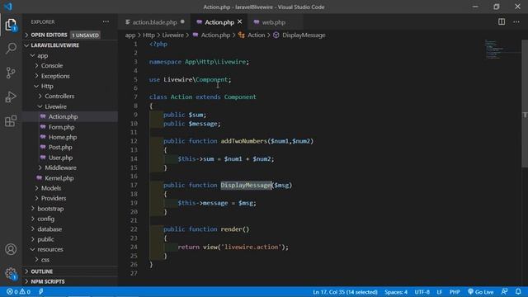Change language mode PHP in status bar
Viewport: 528px width, 297px height.
point(455,292)
